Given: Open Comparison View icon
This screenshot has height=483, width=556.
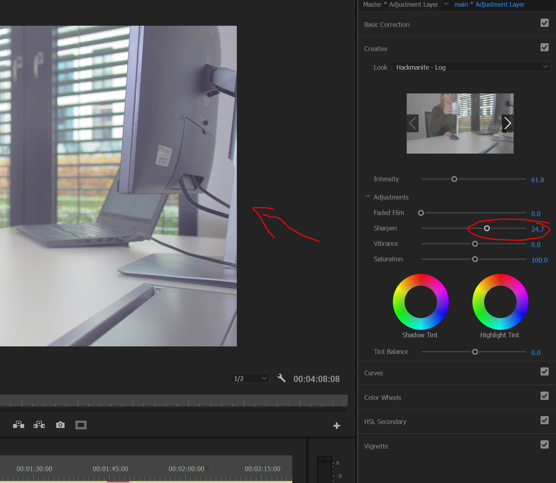Looking at the screenshot, I should pyautogui.click(x=81, y=425).
